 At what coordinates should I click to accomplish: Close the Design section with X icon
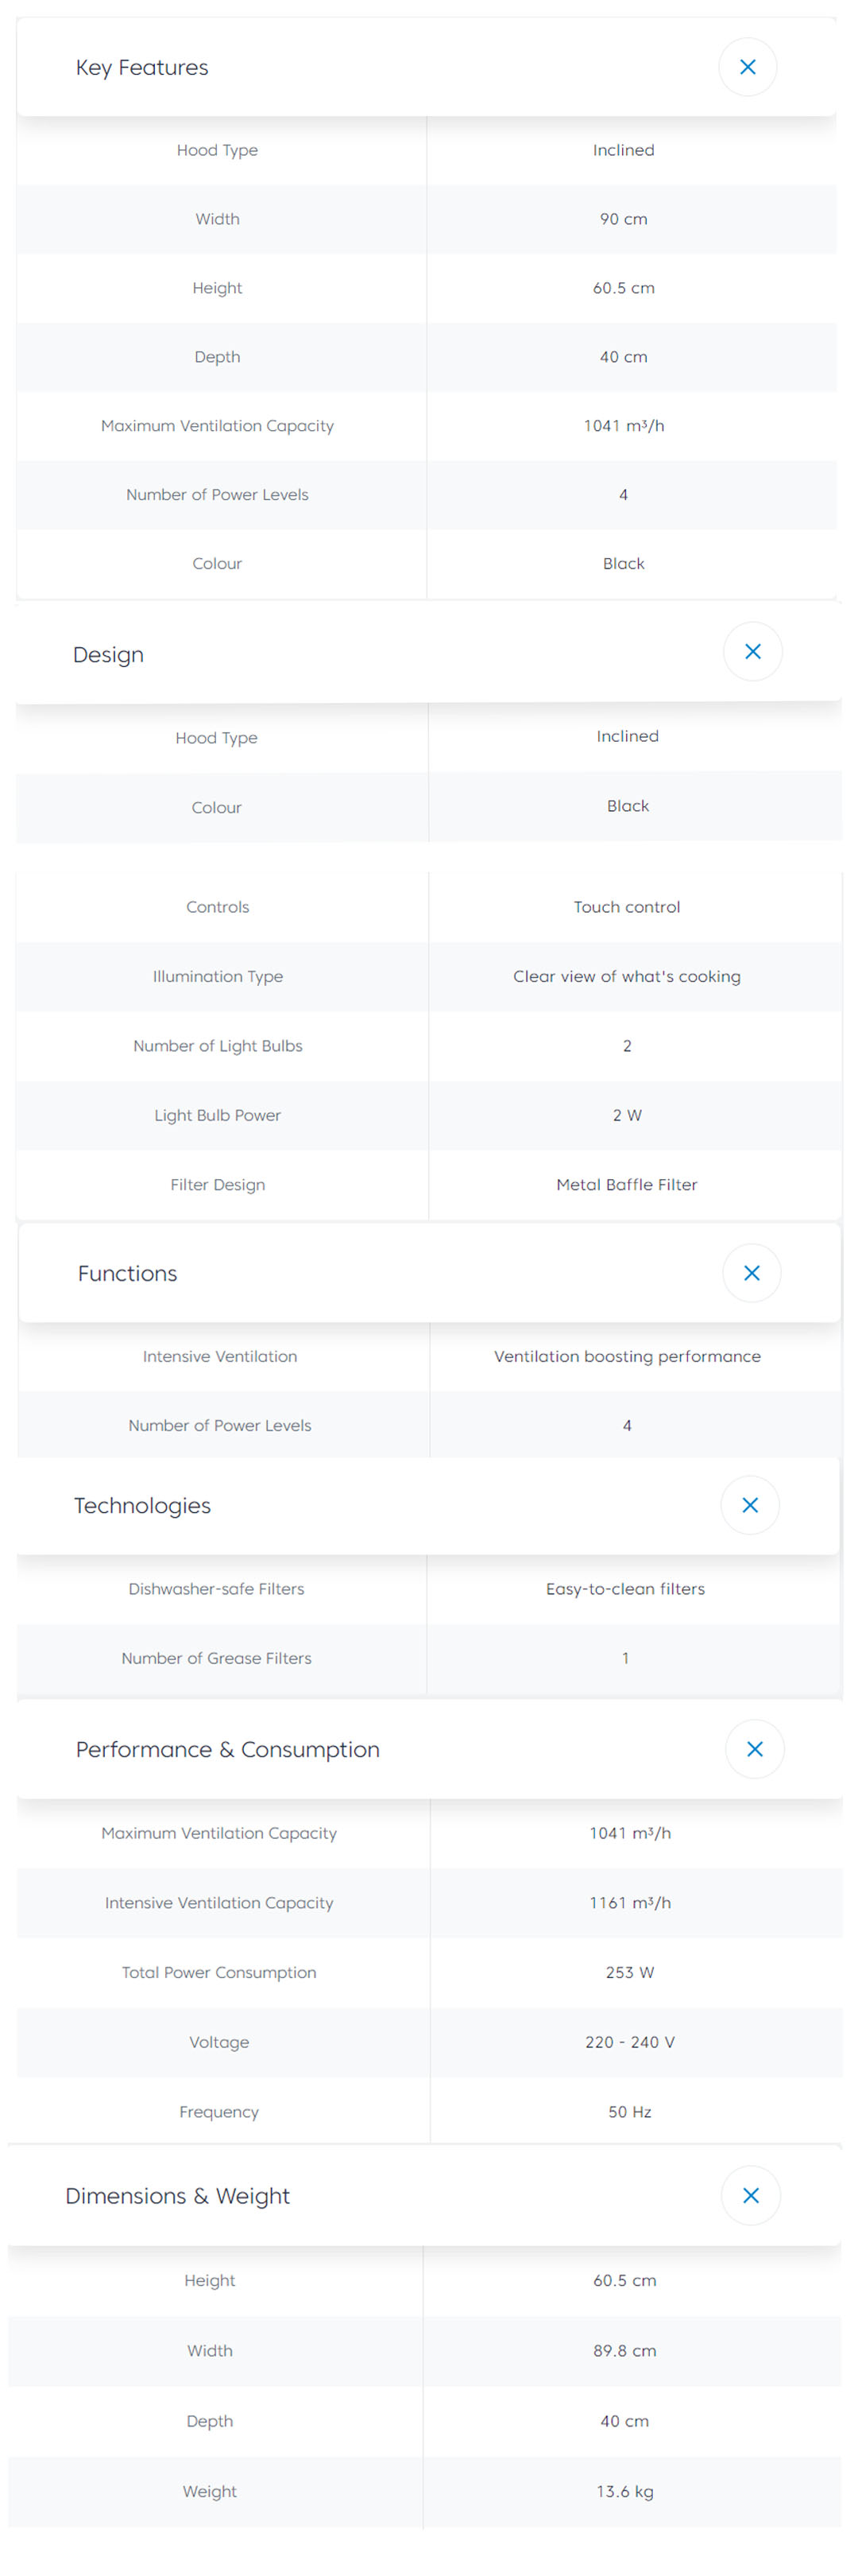tap(752, 652)
